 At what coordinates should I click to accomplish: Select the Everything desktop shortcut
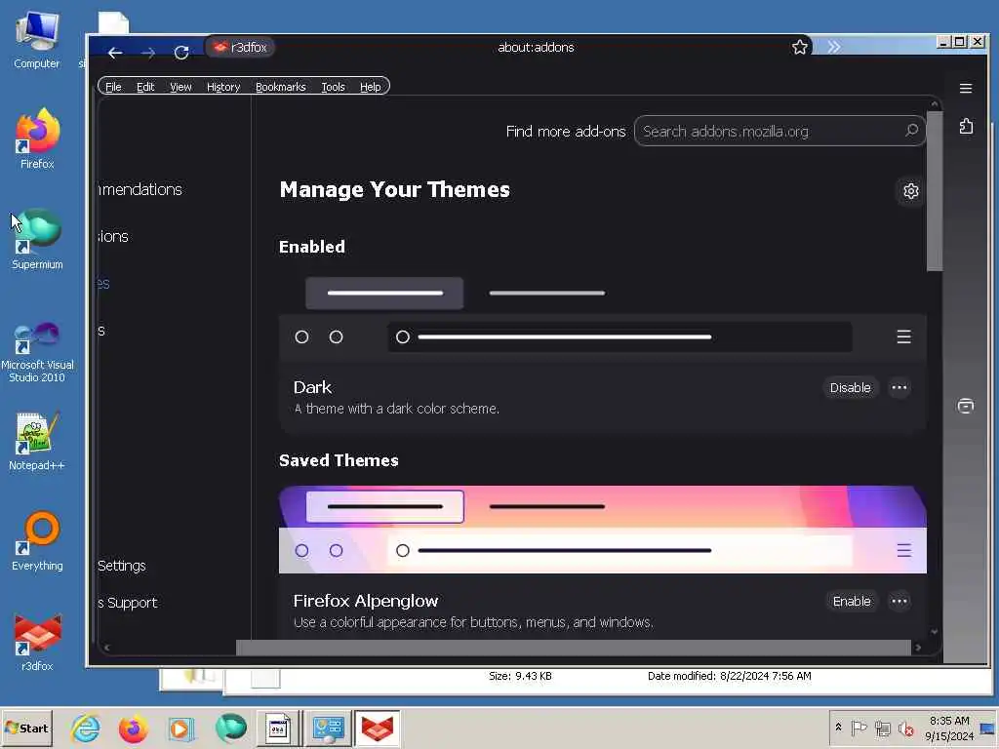click(x=37, y=541)
